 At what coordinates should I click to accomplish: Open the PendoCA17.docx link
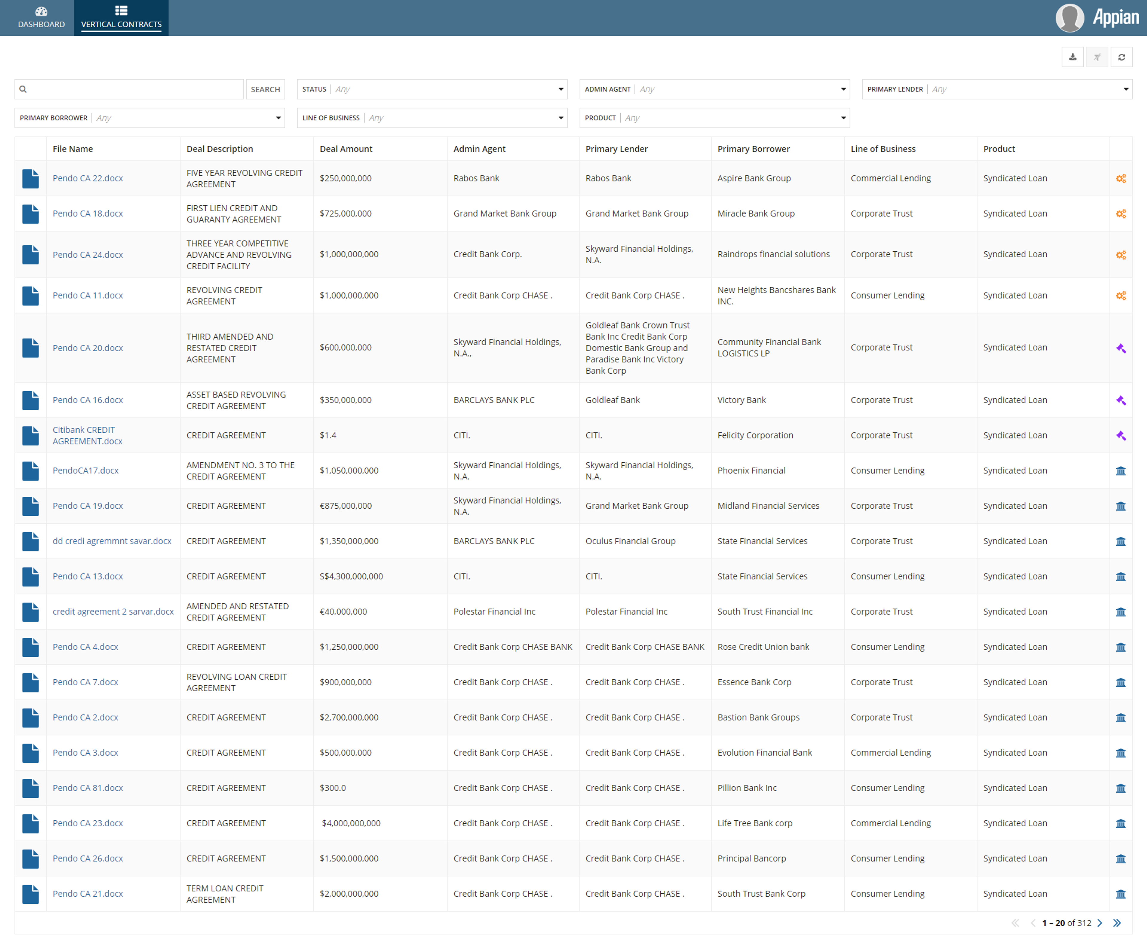tap(85, 471)
